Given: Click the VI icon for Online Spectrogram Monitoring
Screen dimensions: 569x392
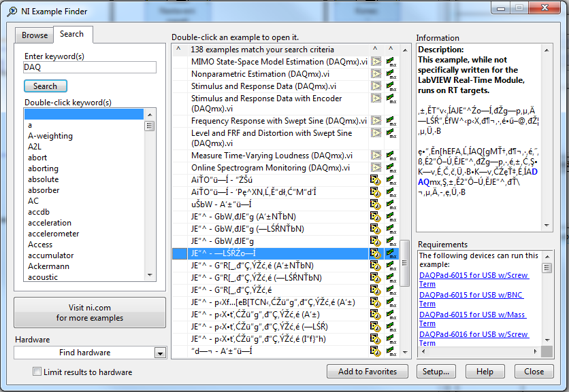Looking at the screenshot, I should (x=376, y=167).
